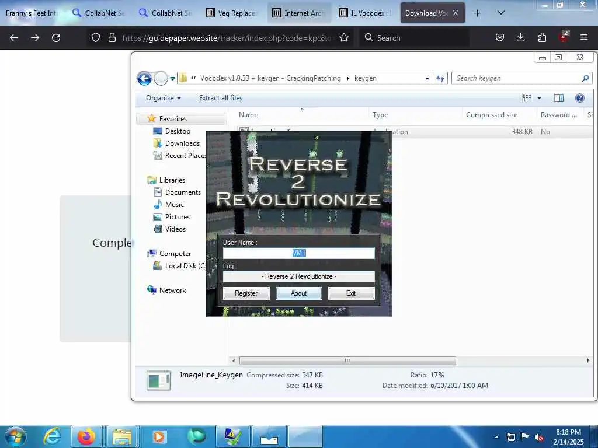Click the Register button in keygen
The image size is (598, 448).
click(246, 293)
